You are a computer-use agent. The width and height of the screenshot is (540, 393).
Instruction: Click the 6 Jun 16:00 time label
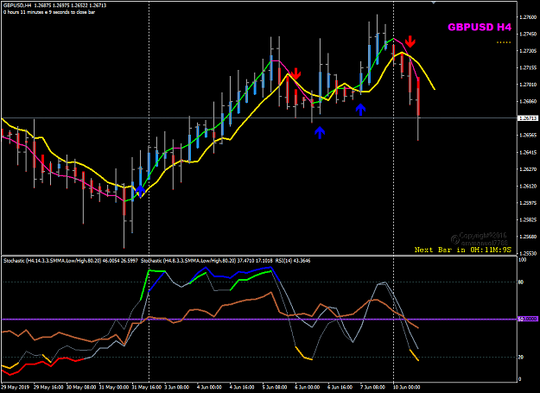340,388
